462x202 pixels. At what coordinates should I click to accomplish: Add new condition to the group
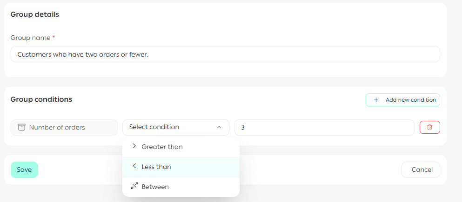tap(402, 100)
